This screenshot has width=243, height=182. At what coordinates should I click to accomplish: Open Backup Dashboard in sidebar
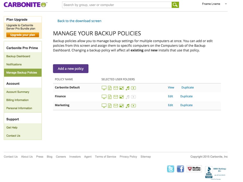click(18, 56)
